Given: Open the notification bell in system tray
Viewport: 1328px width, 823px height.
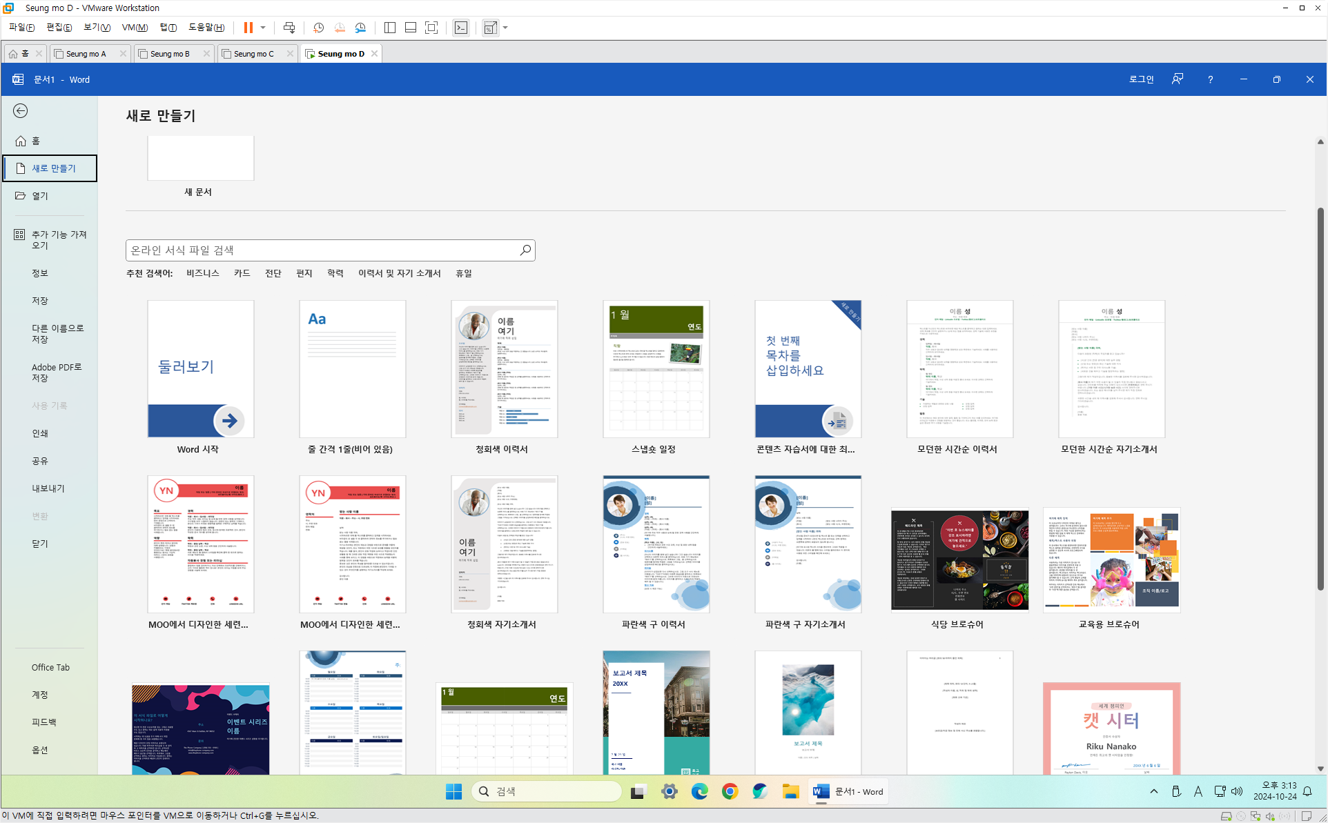Looking at the screenshot, I should pos(1307,792).
